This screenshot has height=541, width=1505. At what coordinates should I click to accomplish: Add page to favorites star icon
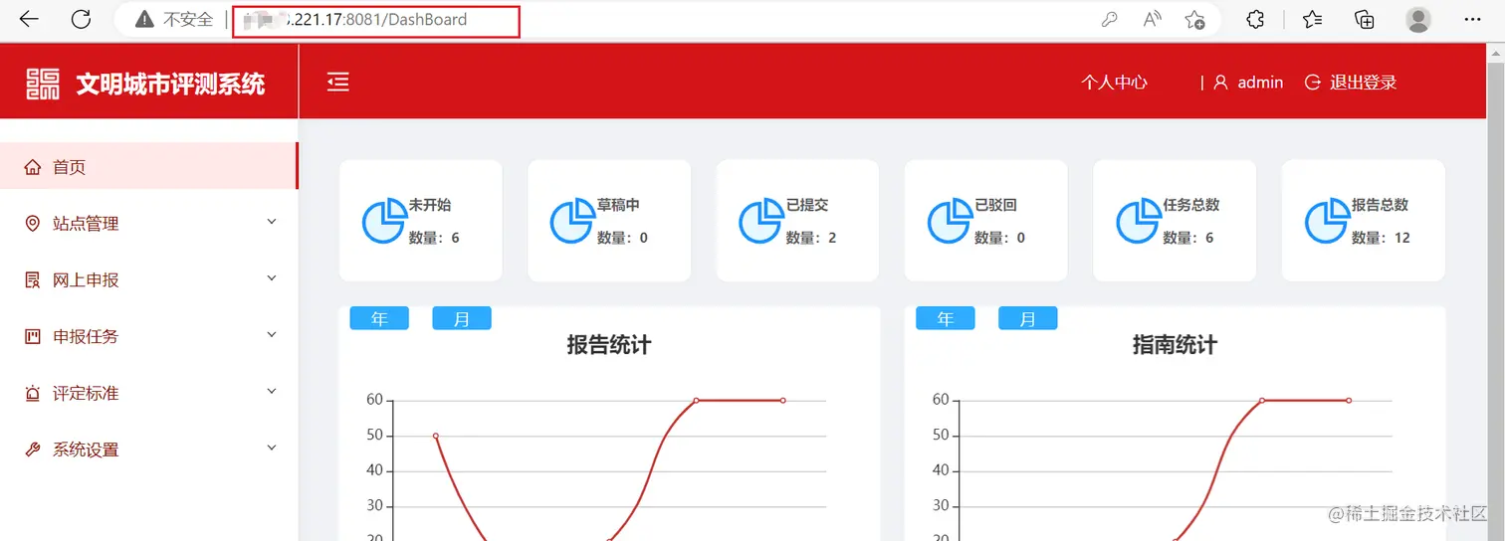1195,20
